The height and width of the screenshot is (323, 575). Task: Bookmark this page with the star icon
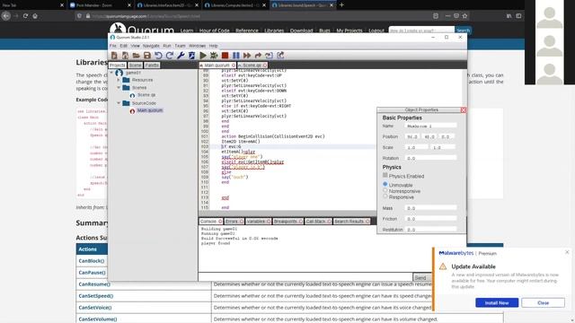(464, 16)
